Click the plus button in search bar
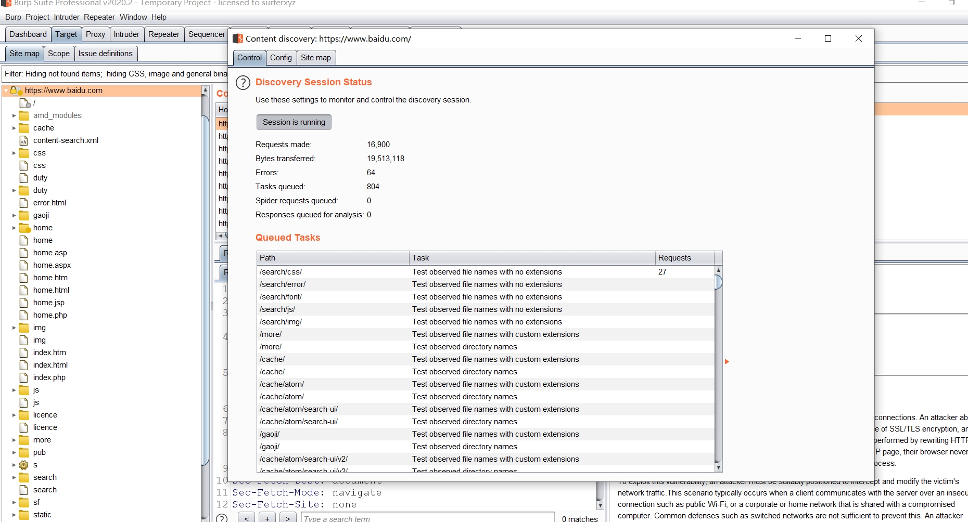968x522 pixels. click(267, 518)
